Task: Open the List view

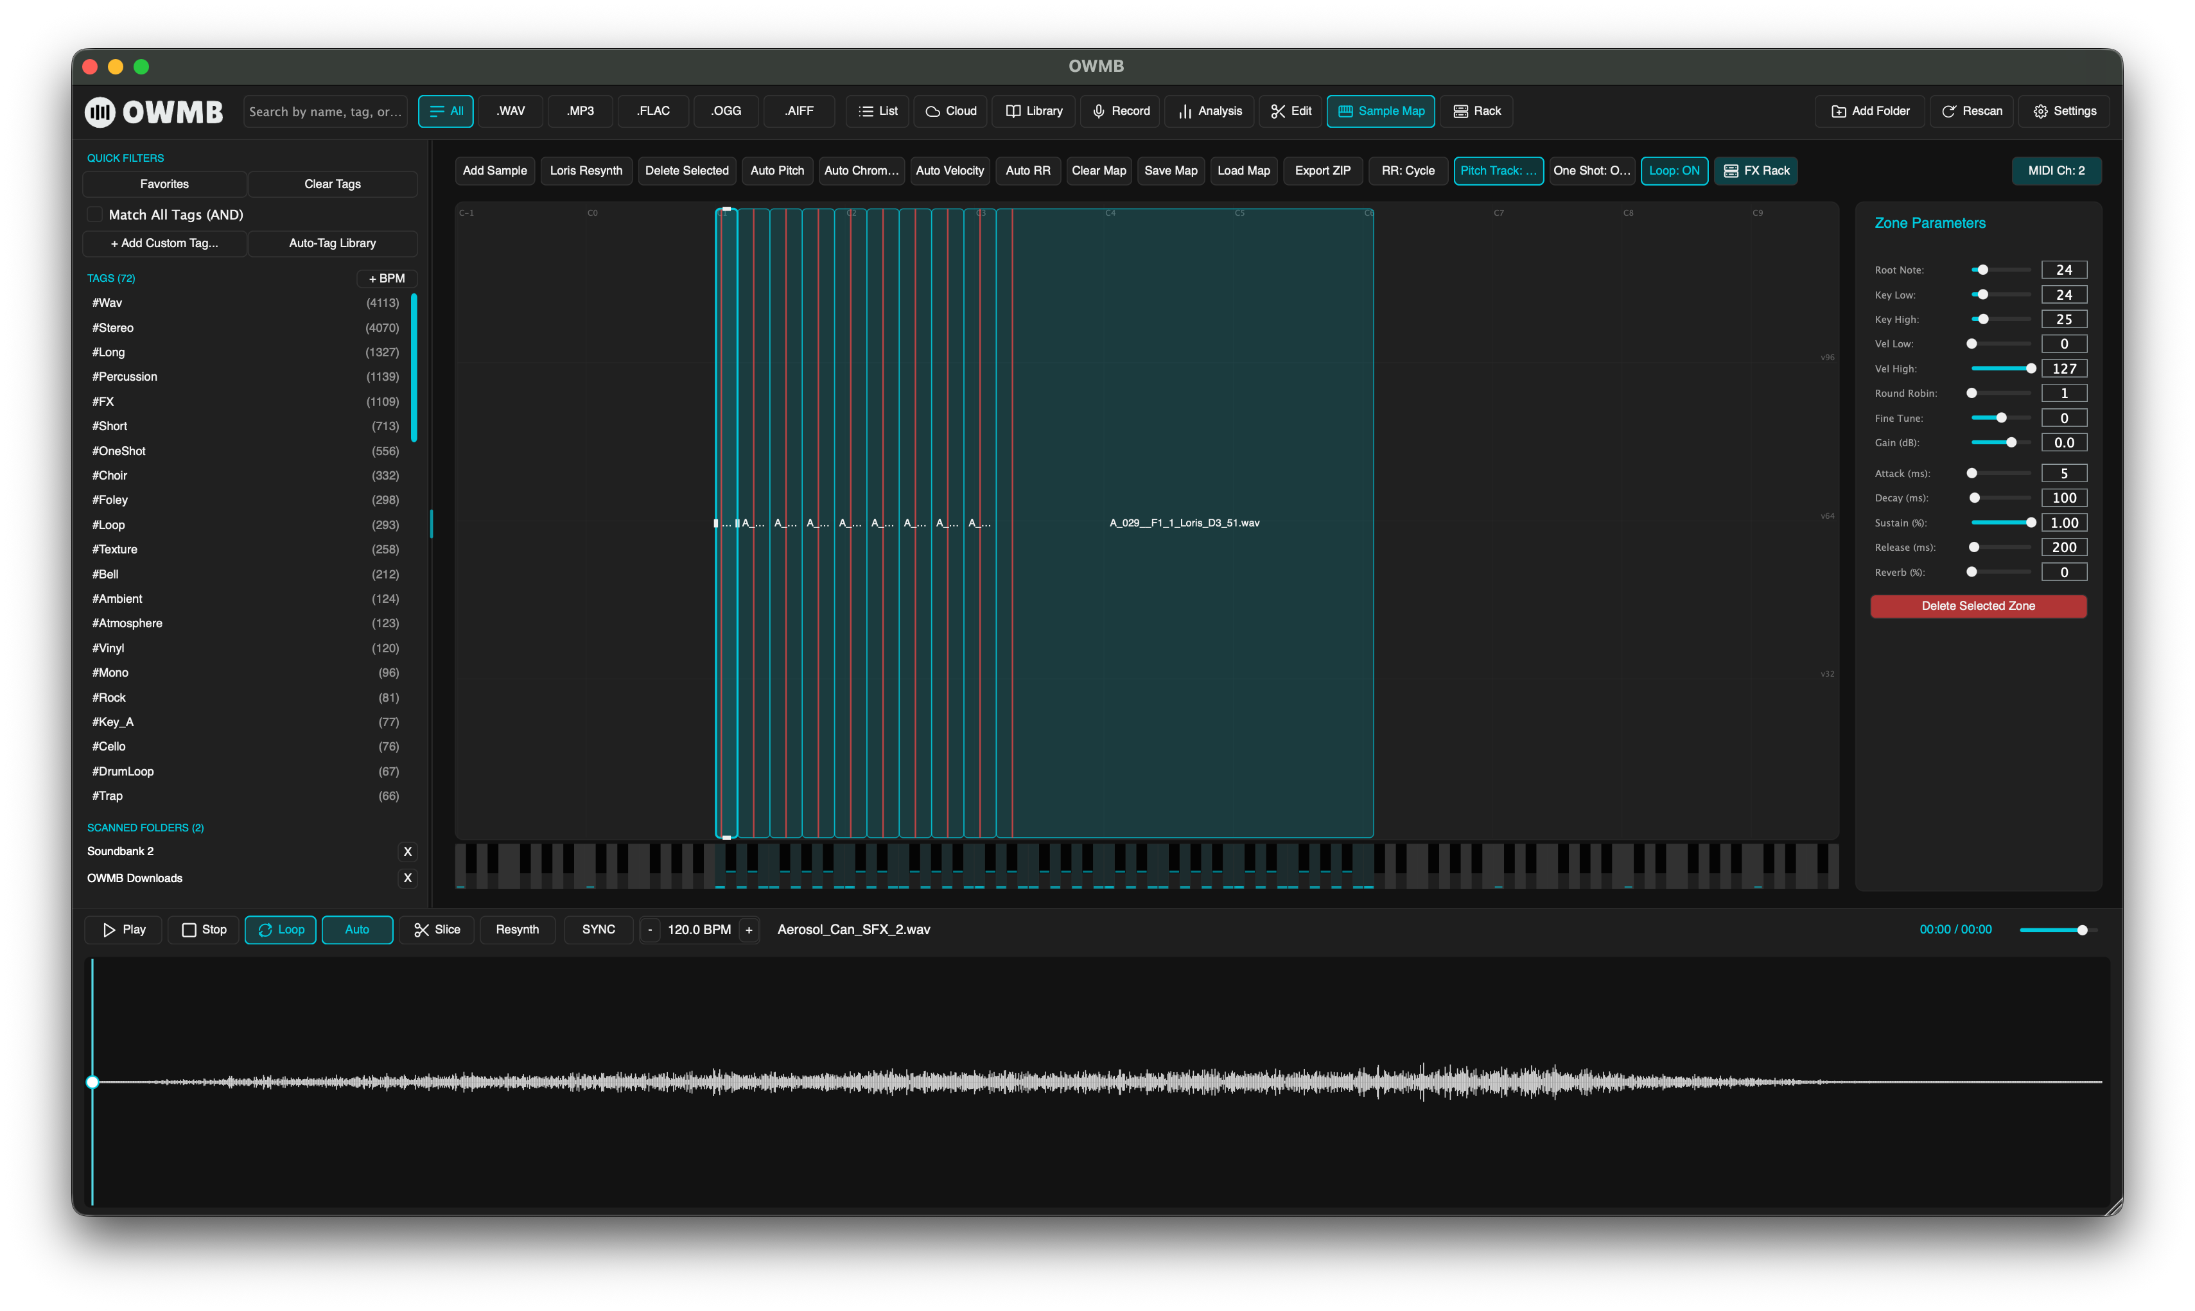Action: click(x=877, y=111)
